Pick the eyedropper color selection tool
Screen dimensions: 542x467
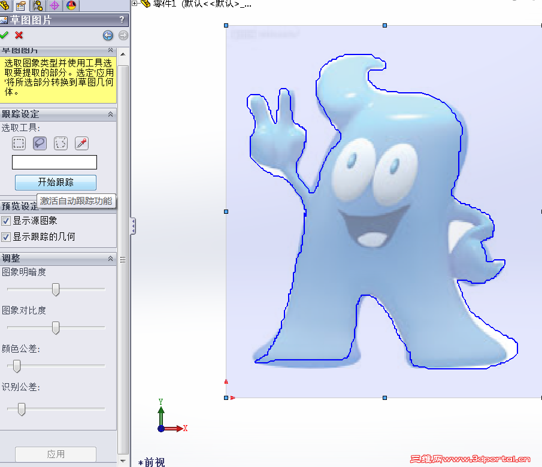[81, 143]
